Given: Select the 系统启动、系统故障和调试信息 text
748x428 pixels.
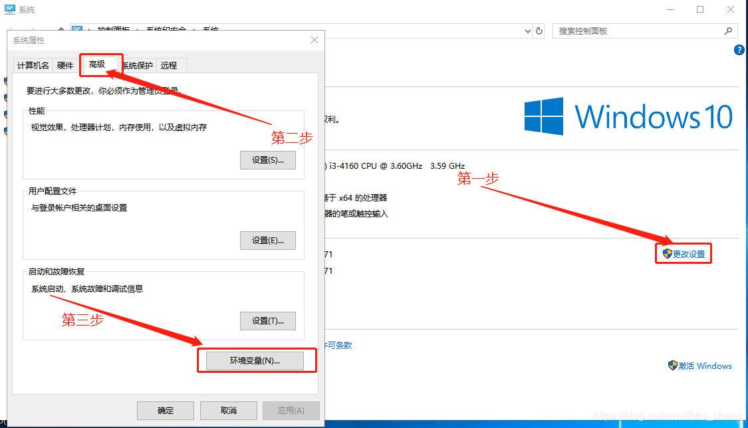Looking at the screenshot, I should point(87,289).
